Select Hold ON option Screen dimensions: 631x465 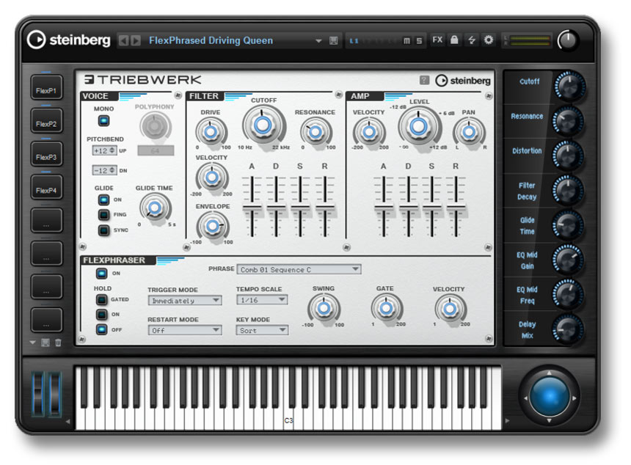(101, 314)
